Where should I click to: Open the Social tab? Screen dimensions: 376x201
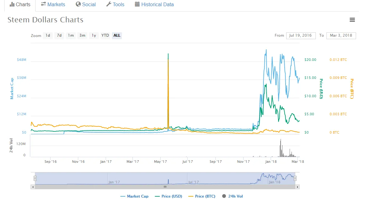click(86, 5)
